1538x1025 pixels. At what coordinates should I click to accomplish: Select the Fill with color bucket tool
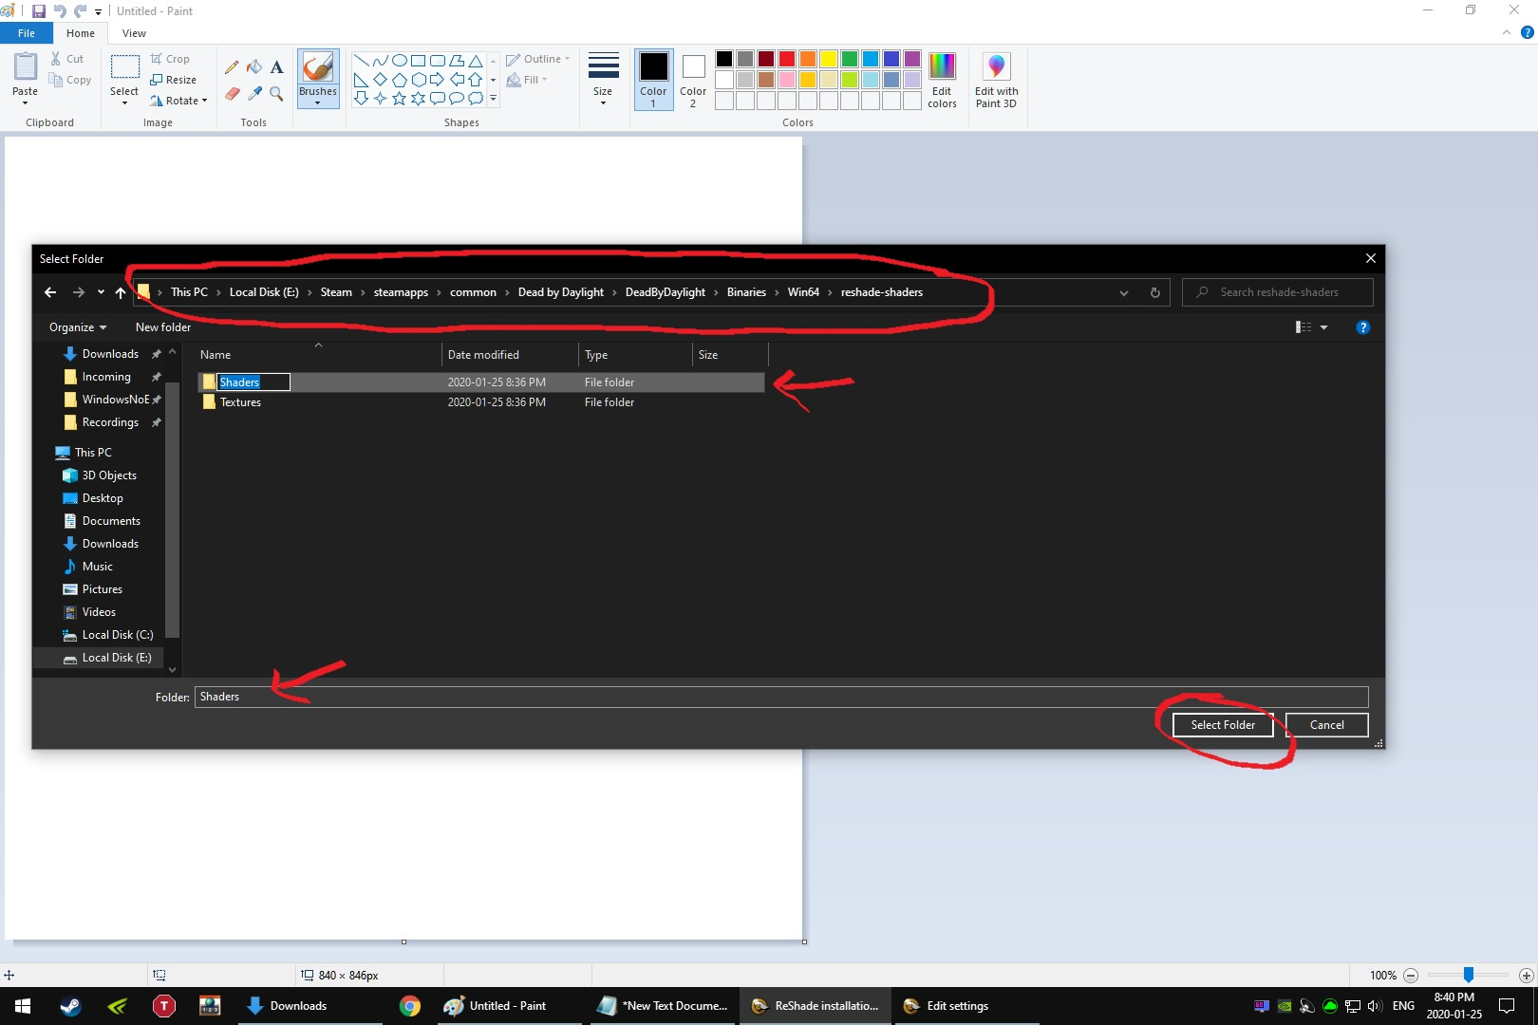[x=254, y=67]
